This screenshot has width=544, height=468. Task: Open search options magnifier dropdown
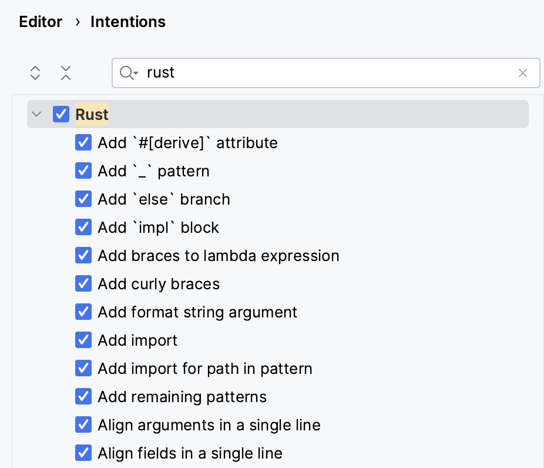coord(129,73)
